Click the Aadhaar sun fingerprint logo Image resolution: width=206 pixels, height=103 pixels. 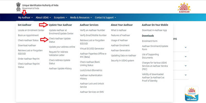tap(184, 8)
